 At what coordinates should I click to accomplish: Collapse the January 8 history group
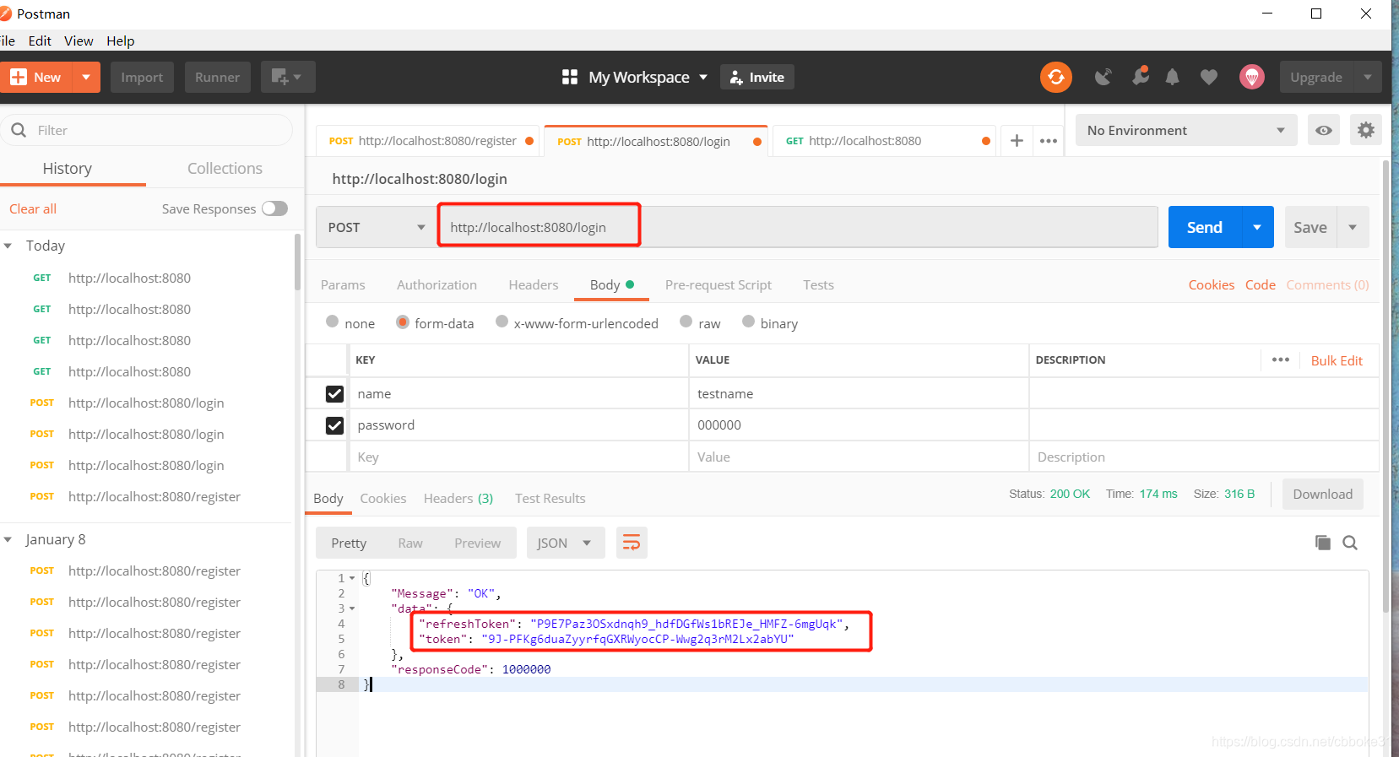coord(8,539)
